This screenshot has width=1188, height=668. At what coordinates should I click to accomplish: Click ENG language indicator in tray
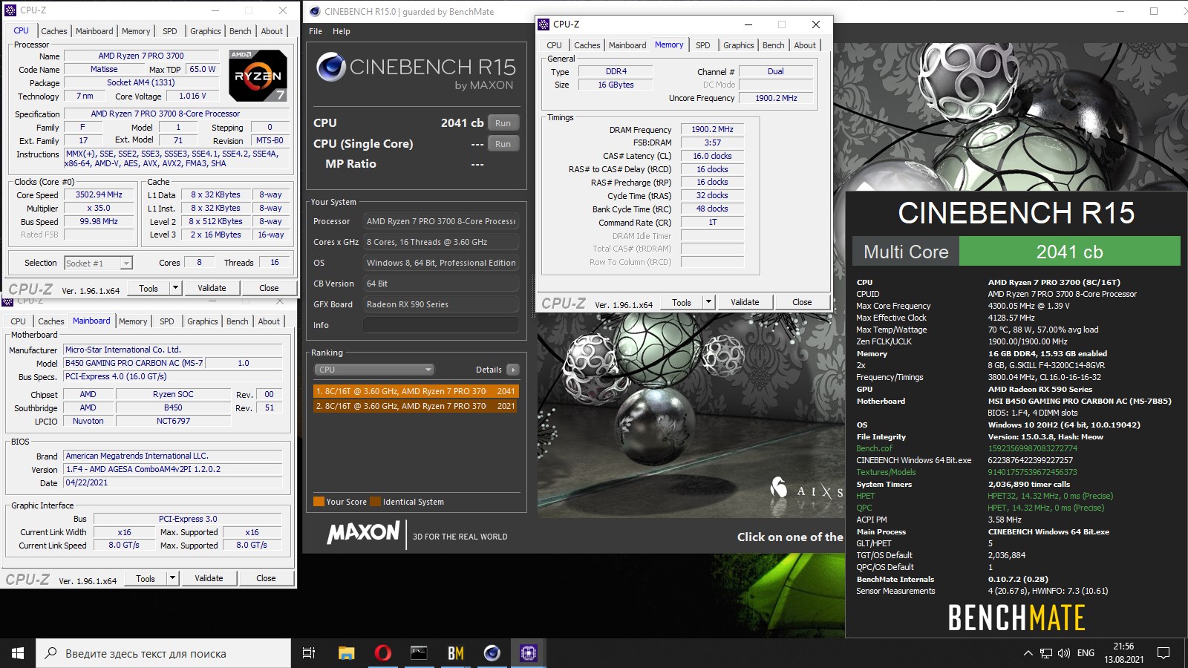pos(1086,653)
